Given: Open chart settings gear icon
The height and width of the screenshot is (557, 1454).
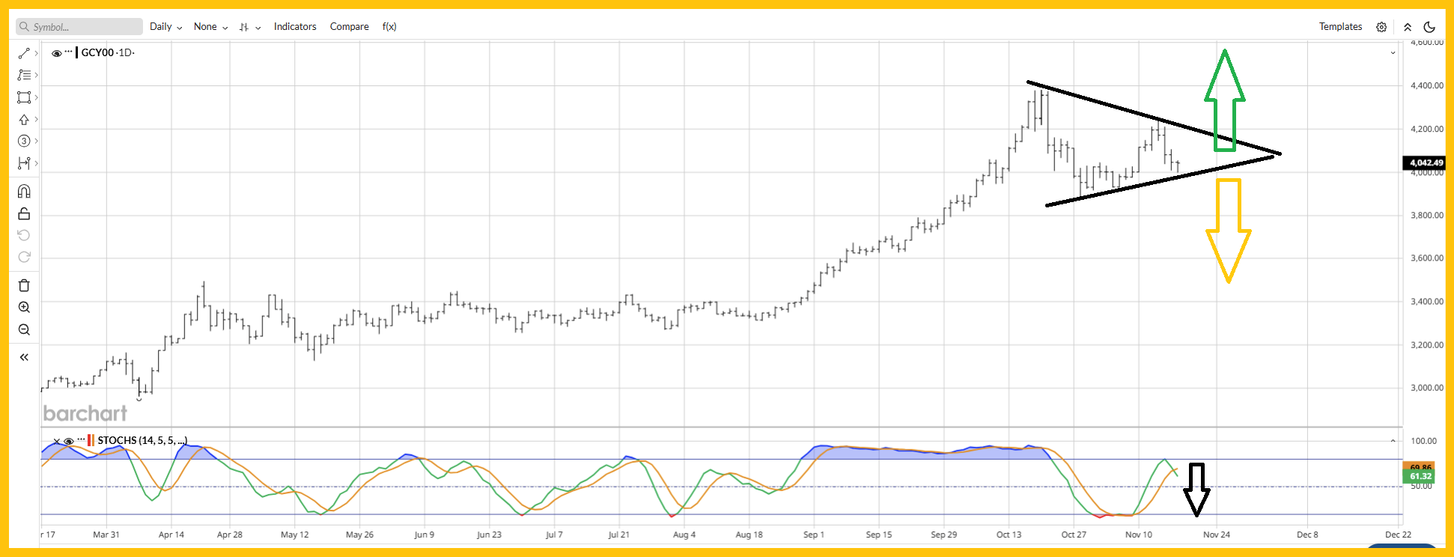Looking at the screenshot, I should (1381, 27).
